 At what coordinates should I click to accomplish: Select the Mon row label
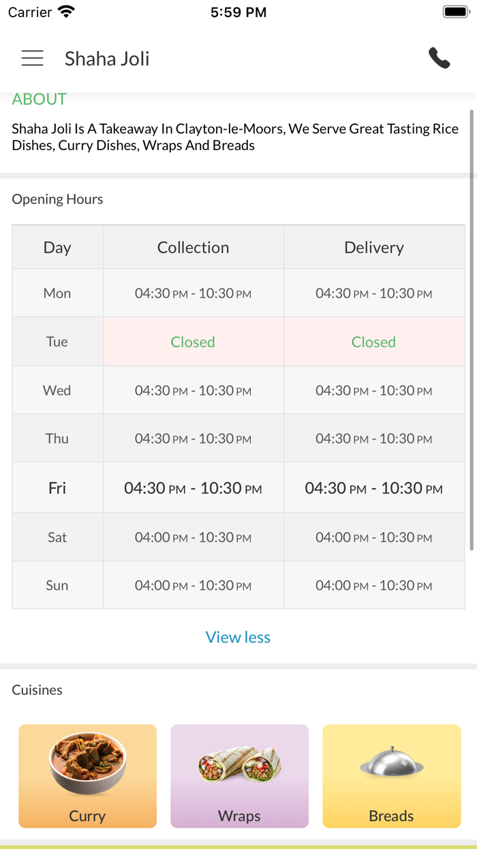[57, 293]
